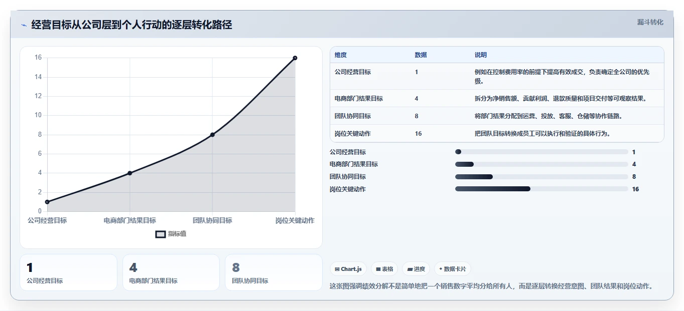Click the y-axis tick value 10
684x311 pixels.
tap(38, 115)
